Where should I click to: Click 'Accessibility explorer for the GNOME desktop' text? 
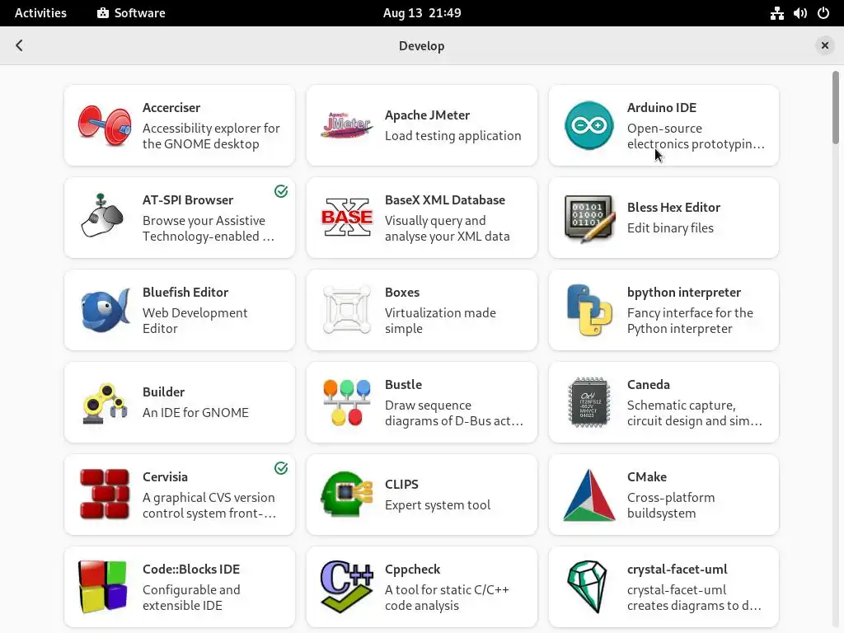click(x=211, y=136)
